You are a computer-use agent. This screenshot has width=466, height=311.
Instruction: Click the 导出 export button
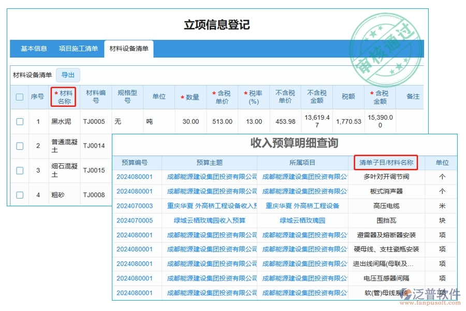coord(67,75)
